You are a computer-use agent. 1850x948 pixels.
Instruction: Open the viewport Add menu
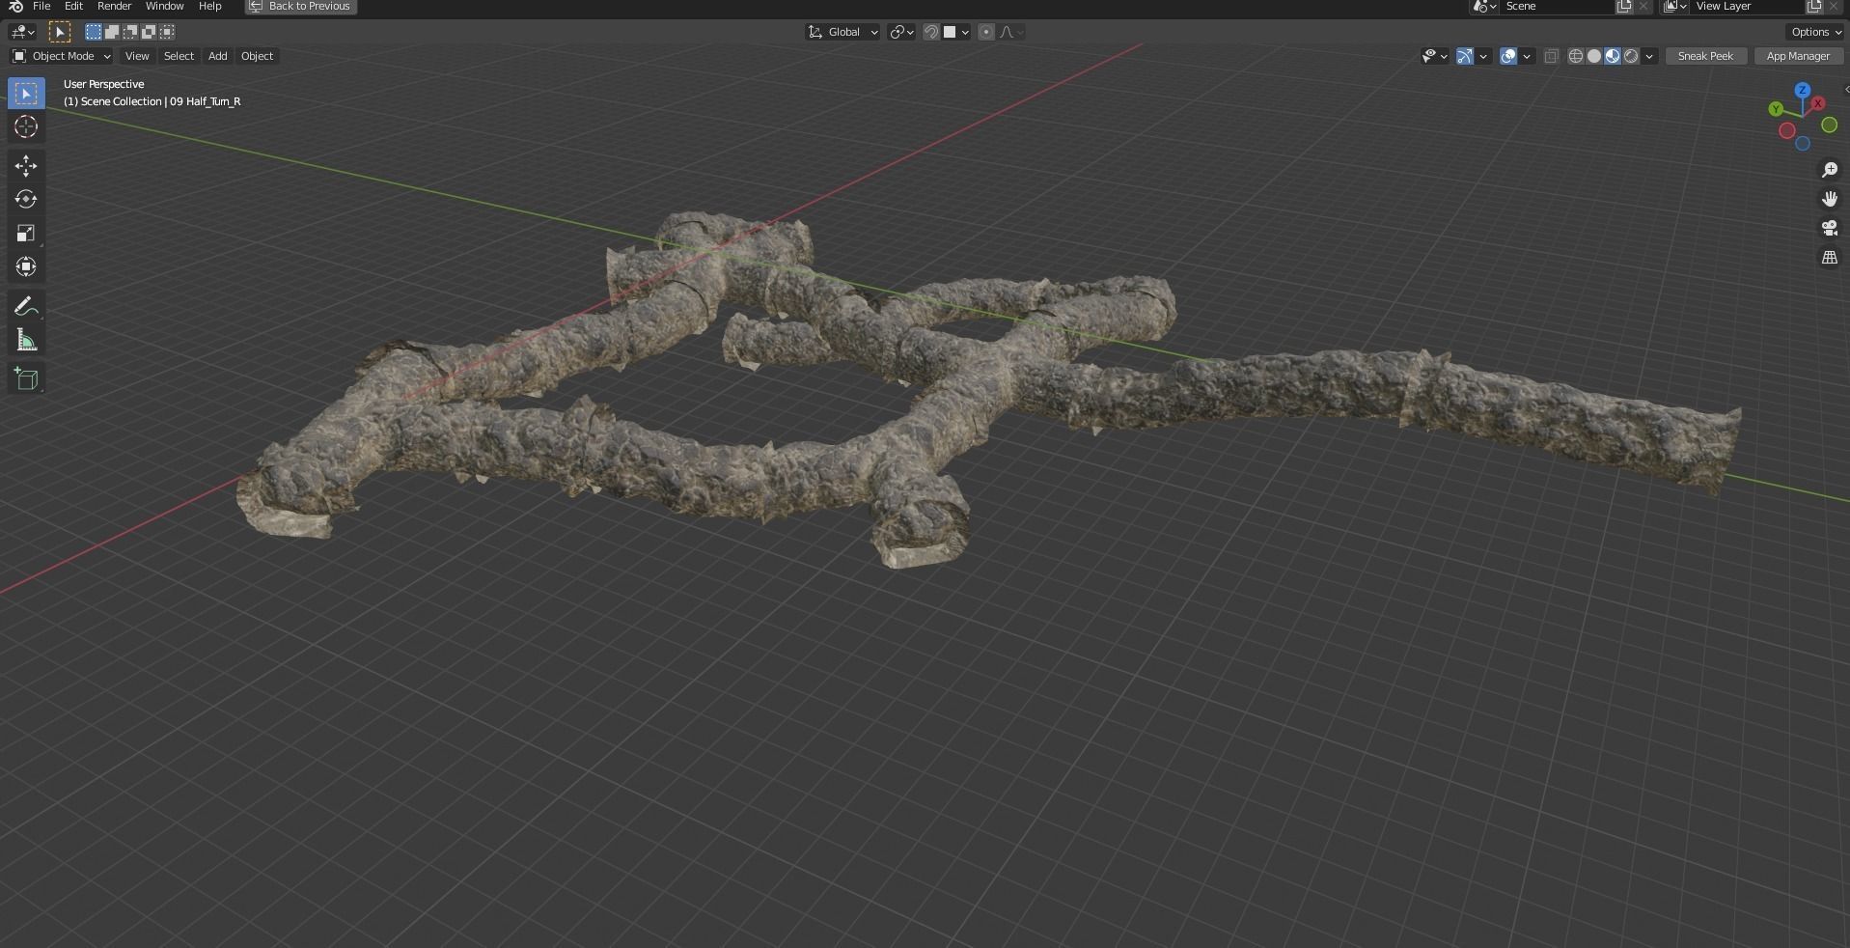[x=218, y=56]
